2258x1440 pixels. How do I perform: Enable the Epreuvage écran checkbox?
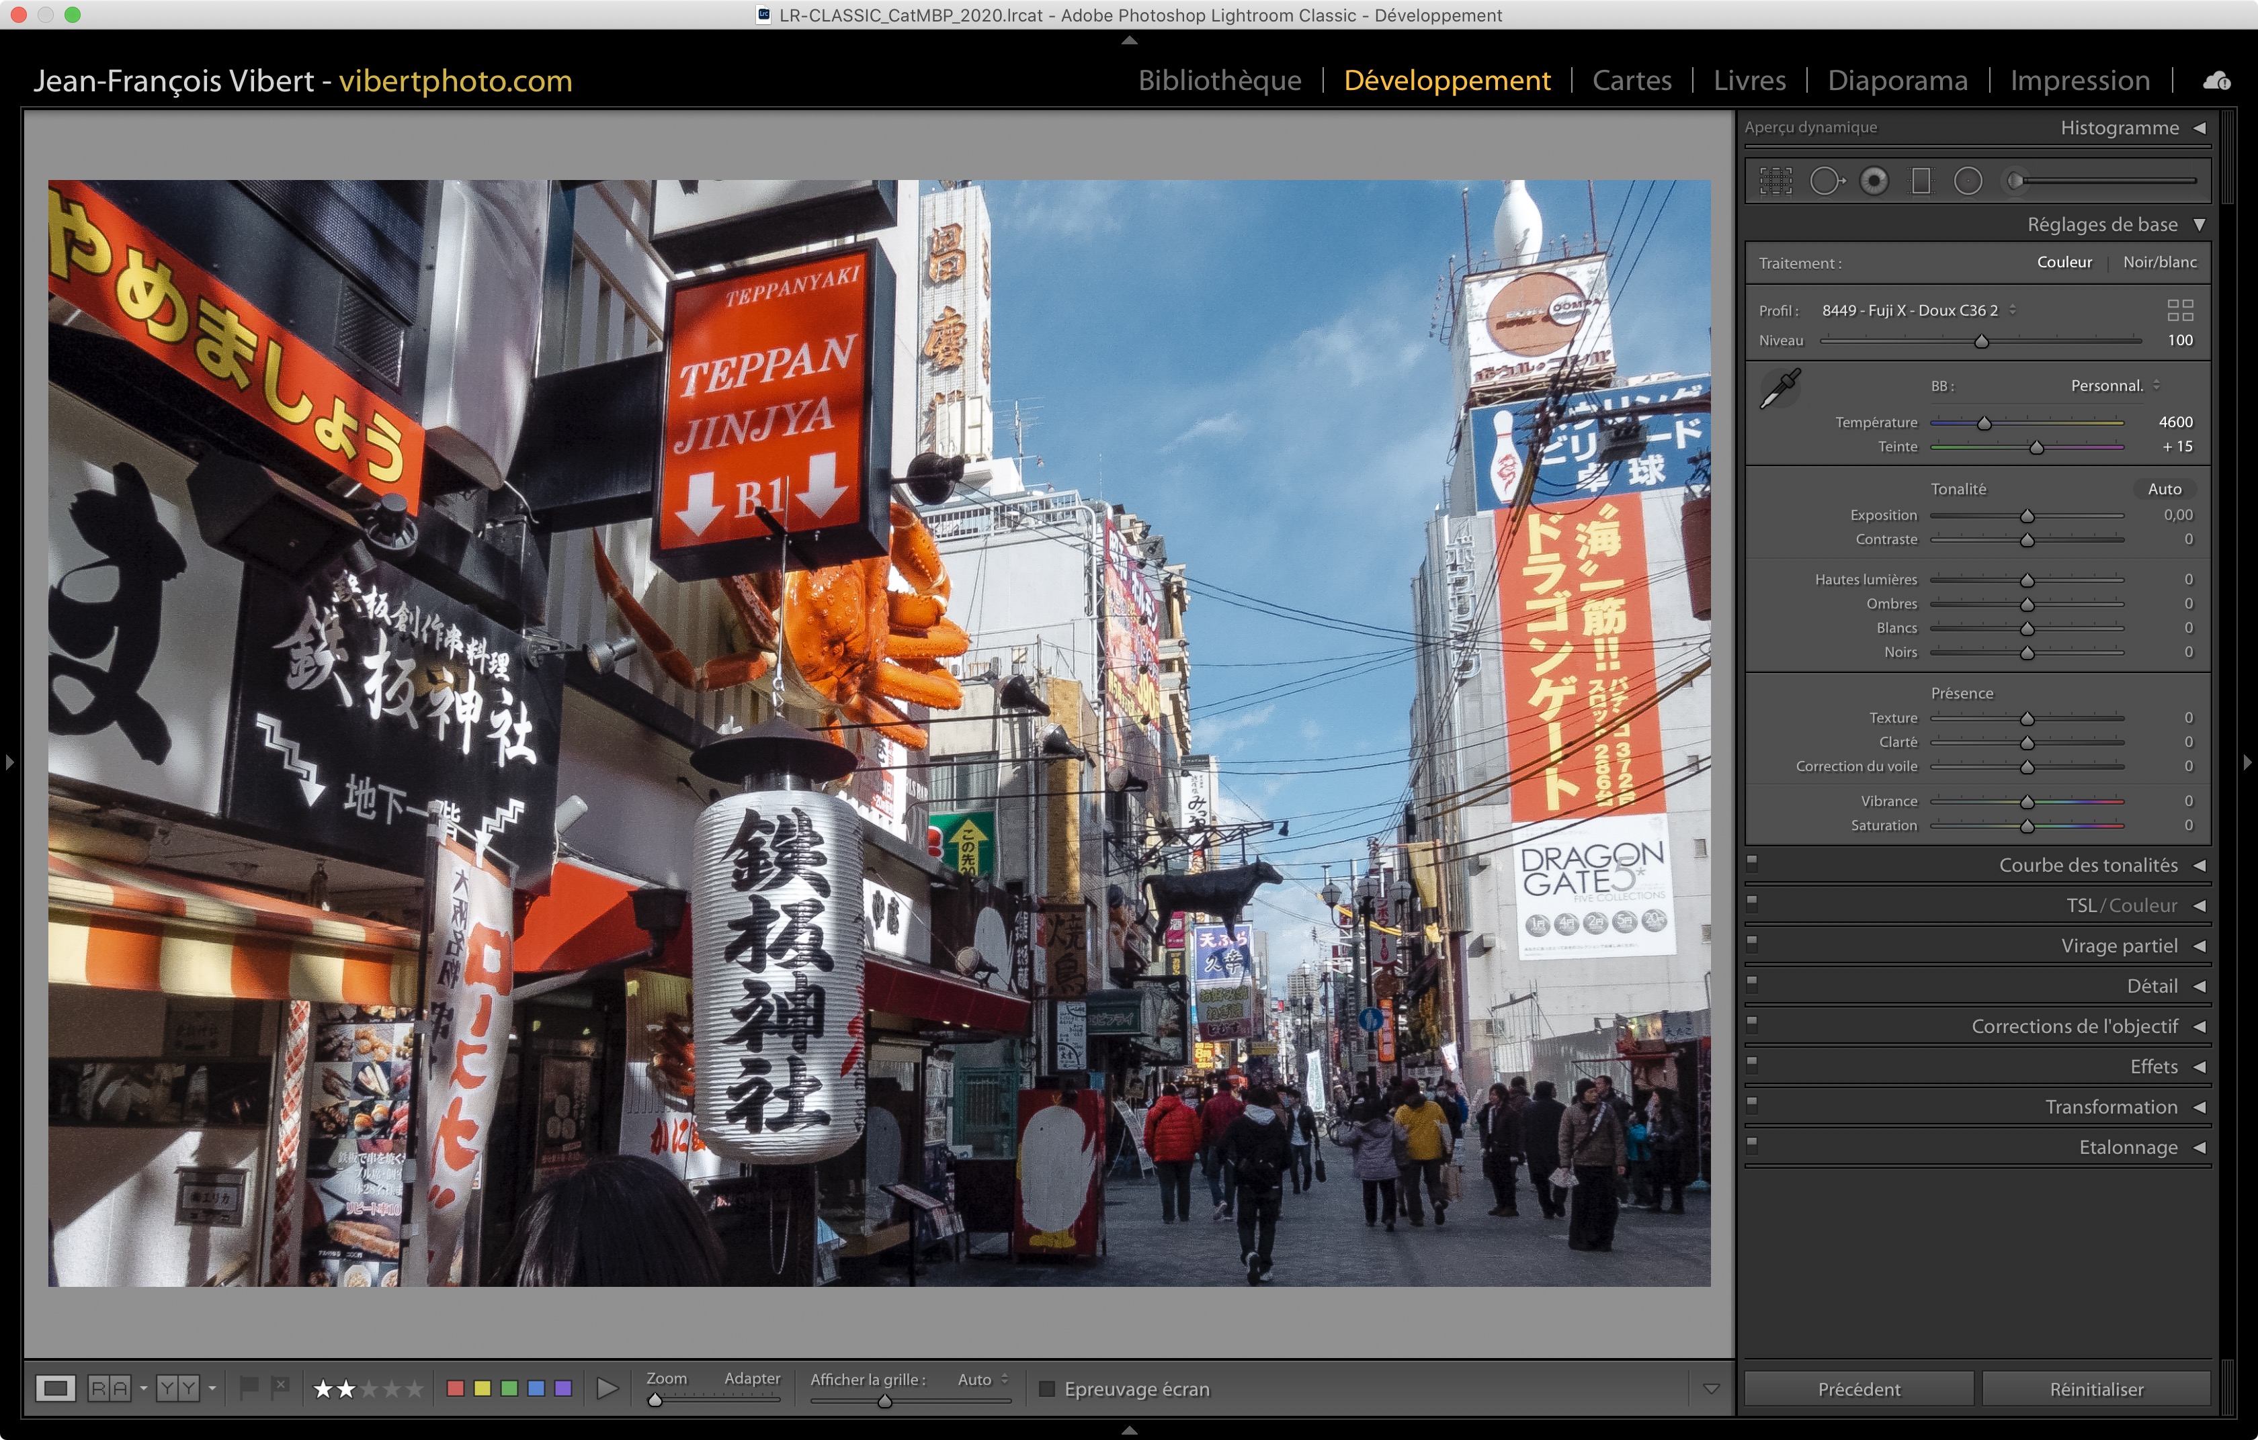(1048, 1388)
